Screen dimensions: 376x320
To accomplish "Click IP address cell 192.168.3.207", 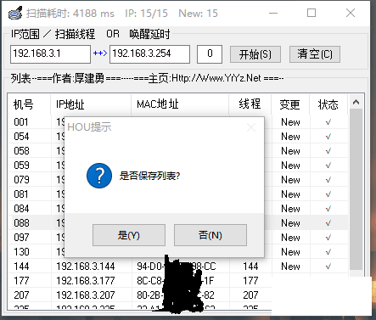I will click(x=86, y=295).
